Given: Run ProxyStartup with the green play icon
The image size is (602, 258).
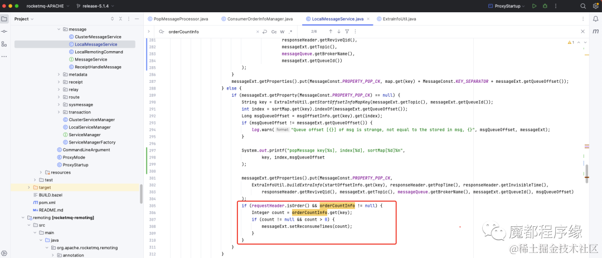Looking at the screenshot, I should coord(534,6).
